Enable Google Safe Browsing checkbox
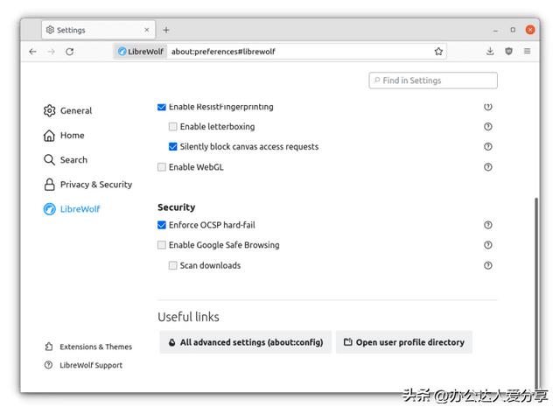 (162, 245)
